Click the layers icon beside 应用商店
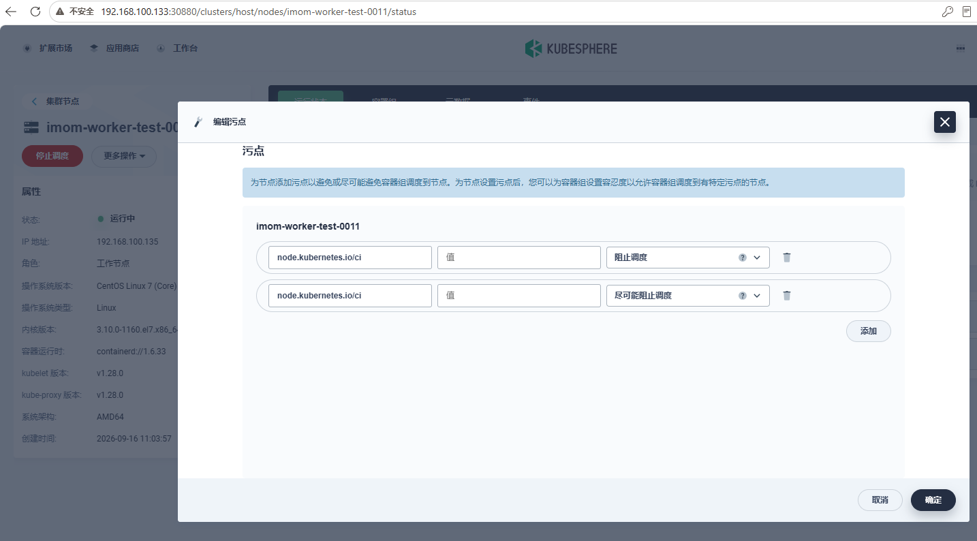The height and width of the screenshot is (541, 977). 94,48
